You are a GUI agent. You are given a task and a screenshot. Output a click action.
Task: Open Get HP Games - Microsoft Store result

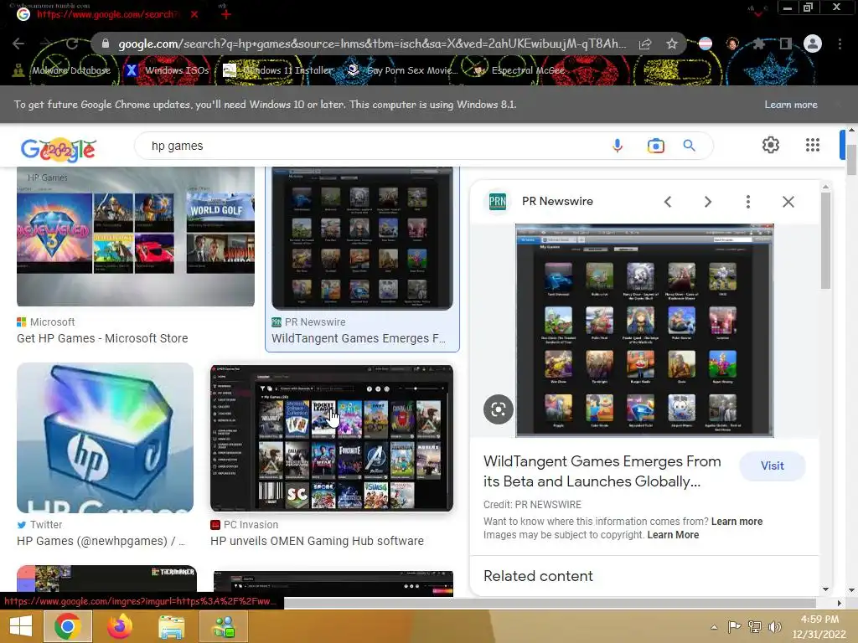coord(102,338)
